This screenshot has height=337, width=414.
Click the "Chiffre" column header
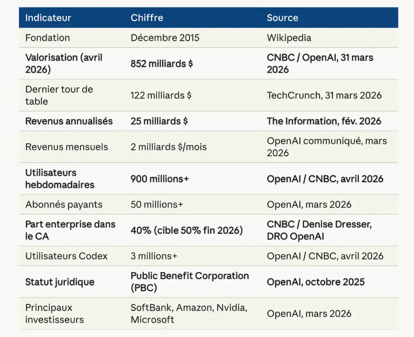click(147, 18)
